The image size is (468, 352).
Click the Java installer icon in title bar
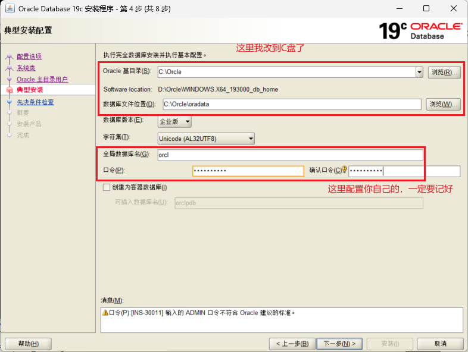10,8
